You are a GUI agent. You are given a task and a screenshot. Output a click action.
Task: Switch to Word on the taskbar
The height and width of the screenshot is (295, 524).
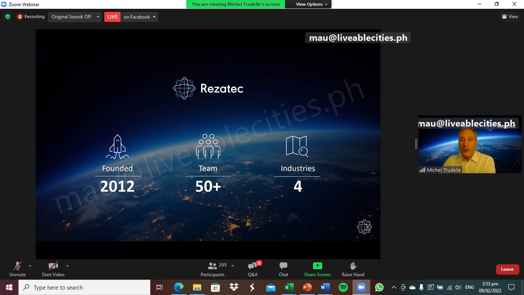pos(325,287)
